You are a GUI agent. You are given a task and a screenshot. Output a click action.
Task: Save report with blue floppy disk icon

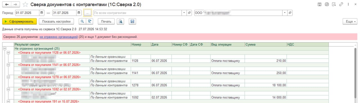(132, 22)
